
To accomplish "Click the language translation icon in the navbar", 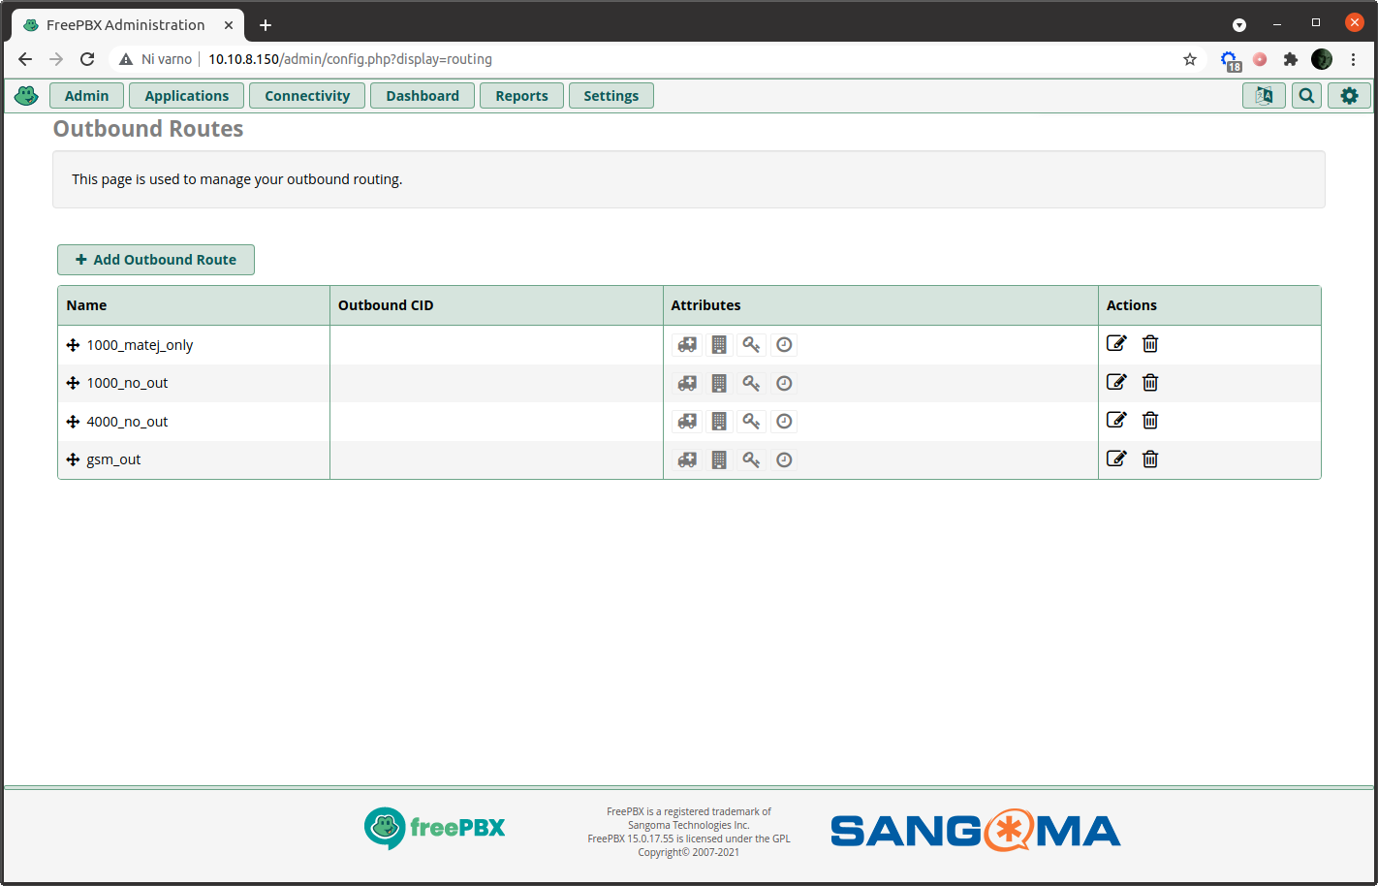I will [x=1264, y=95].
